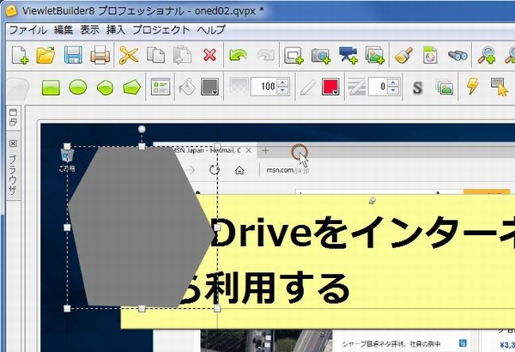This screenshot has height=352, width=515.
Task: Select the green rectangle shape tool
Action: click(x=51, y=87)
